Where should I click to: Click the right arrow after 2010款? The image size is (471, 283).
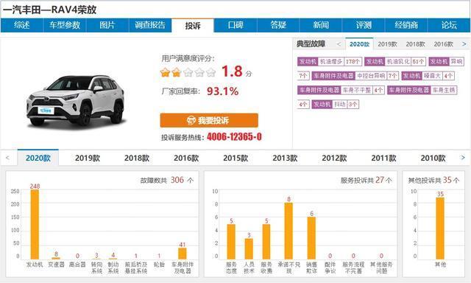(463, 158)
